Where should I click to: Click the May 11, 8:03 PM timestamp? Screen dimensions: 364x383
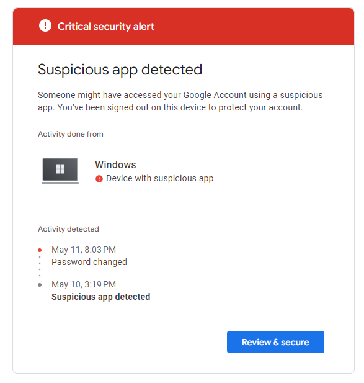84,250
